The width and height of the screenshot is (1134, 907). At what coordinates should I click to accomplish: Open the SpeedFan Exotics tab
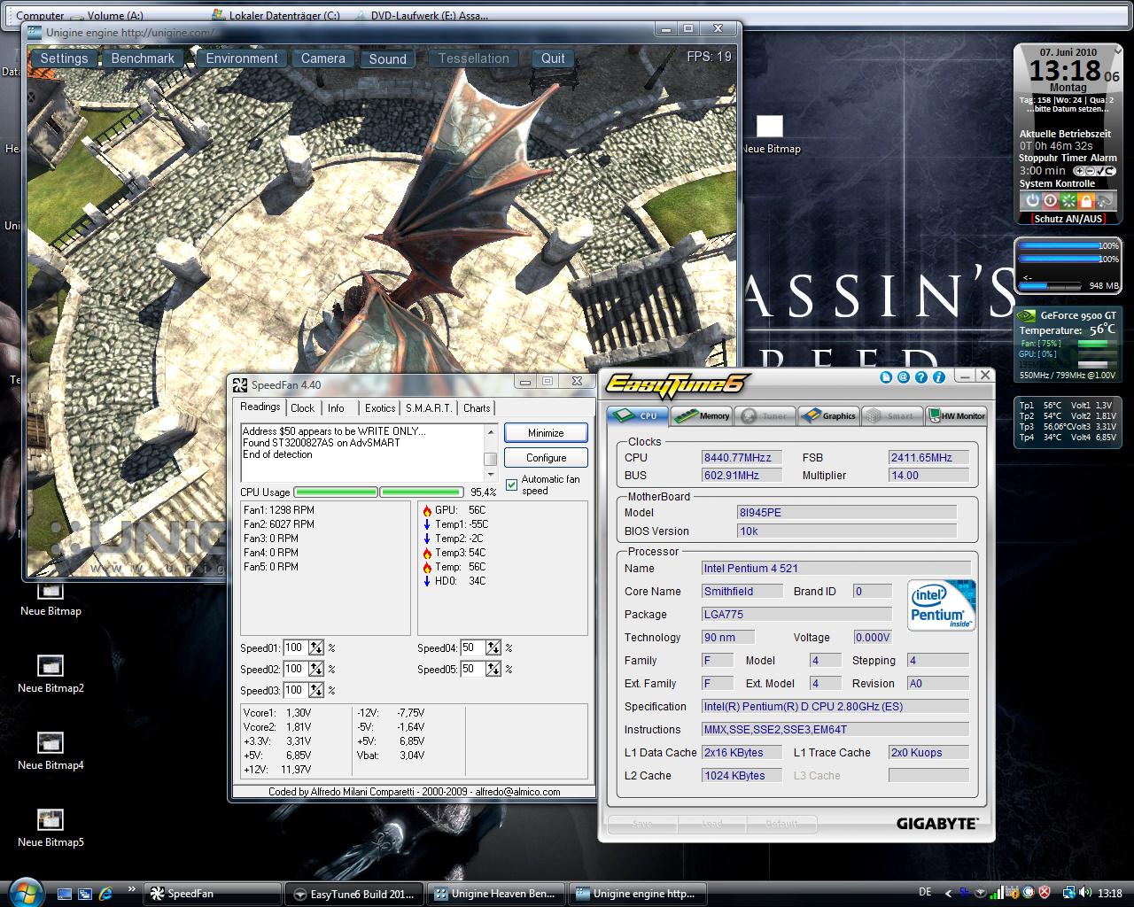pos(380,408)
